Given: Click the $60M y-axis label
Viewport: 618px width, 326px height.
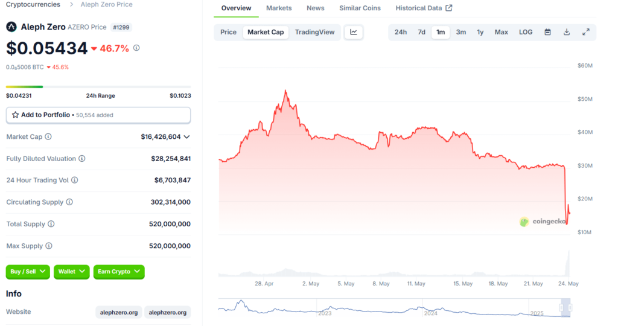Looking at the screenshot, I should click(x=585, y=65).
